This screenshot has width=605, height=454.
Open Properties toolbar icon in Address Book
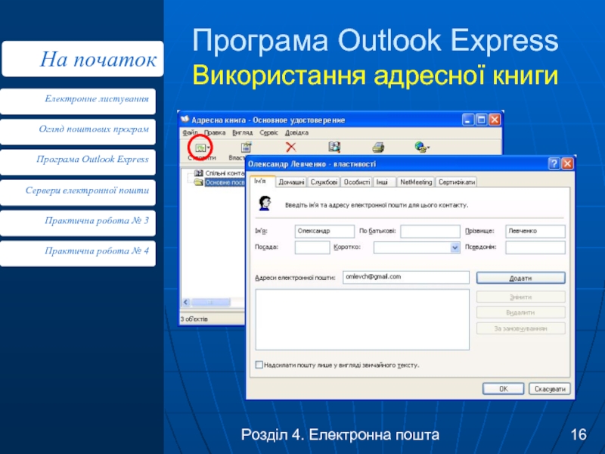tap(246, 147)
